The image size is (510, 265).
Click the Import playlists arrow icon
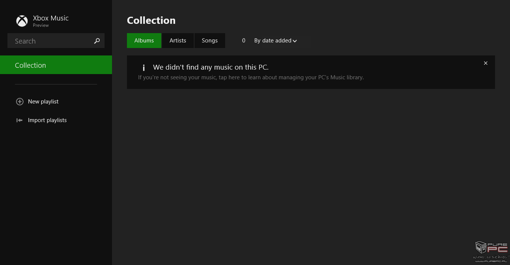click(19, 120)
